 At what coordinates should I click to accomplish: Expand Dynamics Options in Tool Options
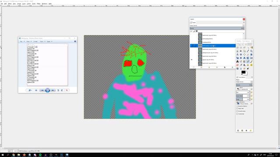237,106
